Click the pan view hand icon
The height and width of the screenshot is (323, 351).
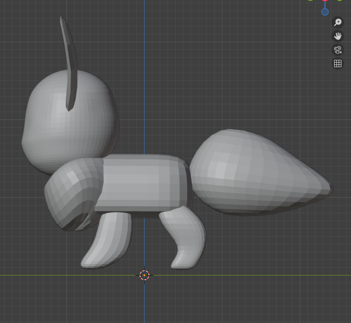coord(338,36)
